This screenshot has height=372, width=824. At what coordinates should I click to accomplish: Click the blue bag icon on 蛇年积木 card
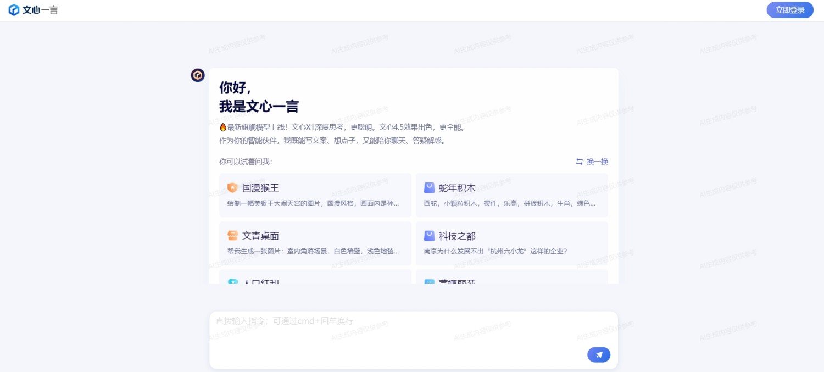tap(429, 187)
